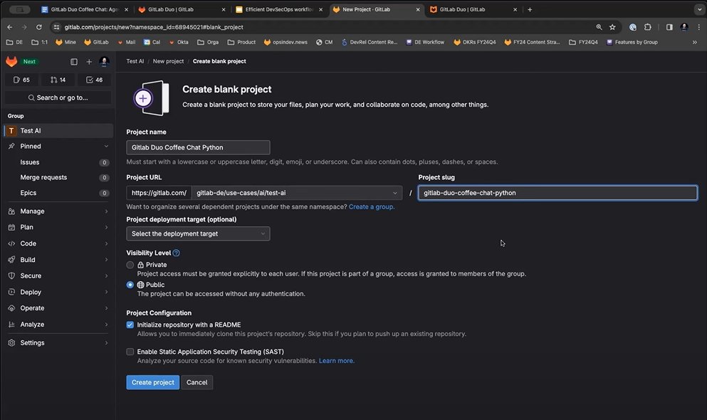The image size is (707, 420).
Task: Open new browser tab with plus
Action: click(x=530, y=9)
